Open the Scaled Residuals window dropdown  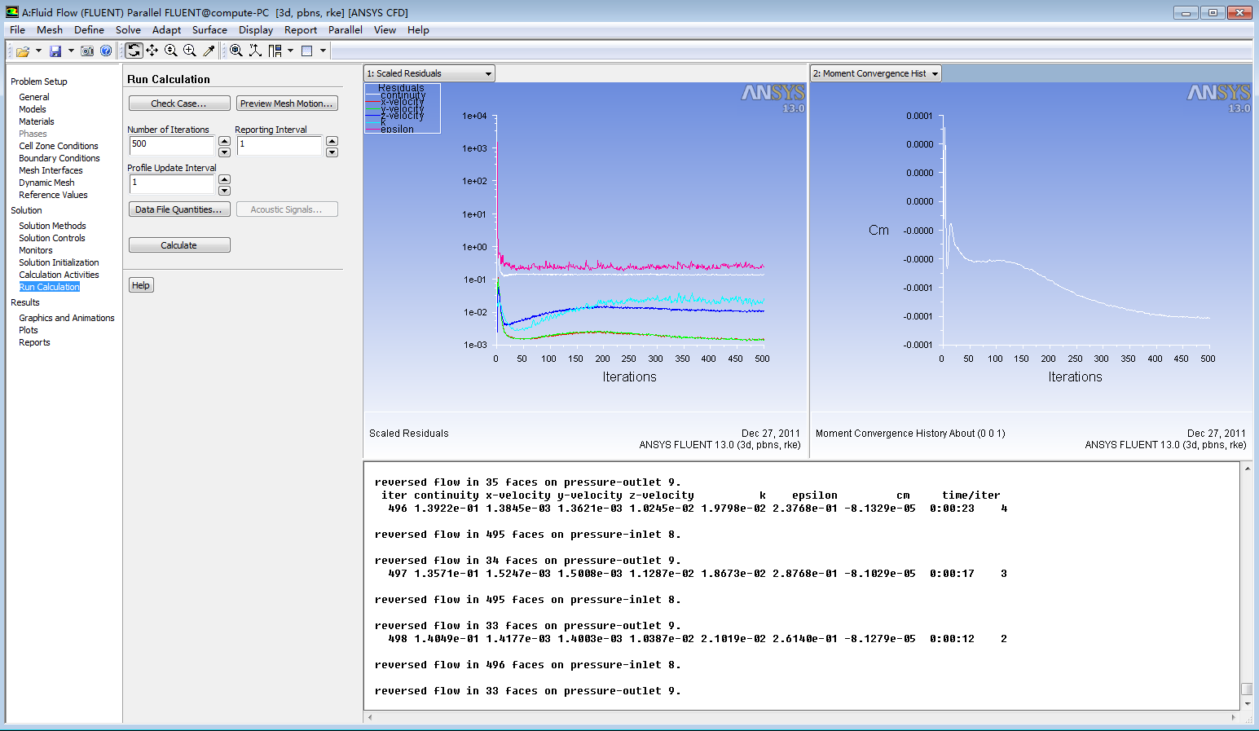(488, 73)
